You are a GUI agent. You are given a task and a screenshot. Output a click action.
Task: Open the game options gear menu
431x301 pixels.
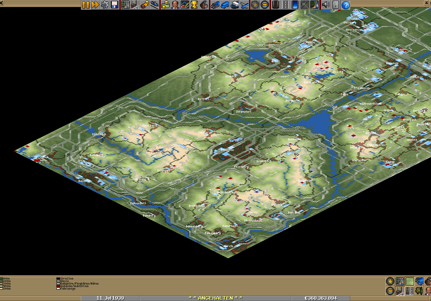point(105,5)
